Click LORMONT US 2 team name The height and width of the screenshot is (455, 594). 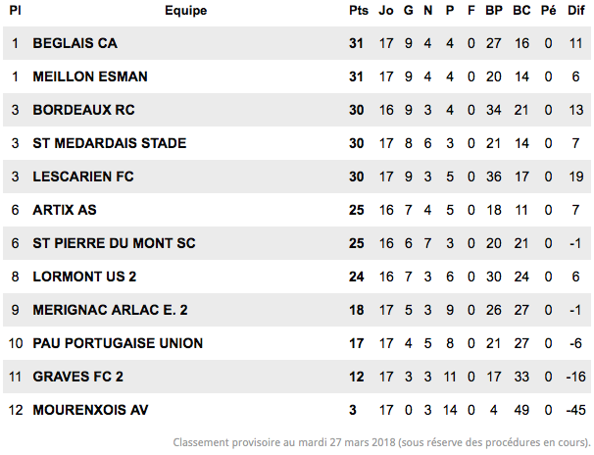click(x=84, y=277)
